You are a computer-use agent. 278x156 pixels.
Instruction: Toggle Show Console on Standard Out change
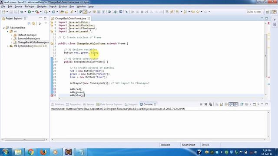pos(231,104)
